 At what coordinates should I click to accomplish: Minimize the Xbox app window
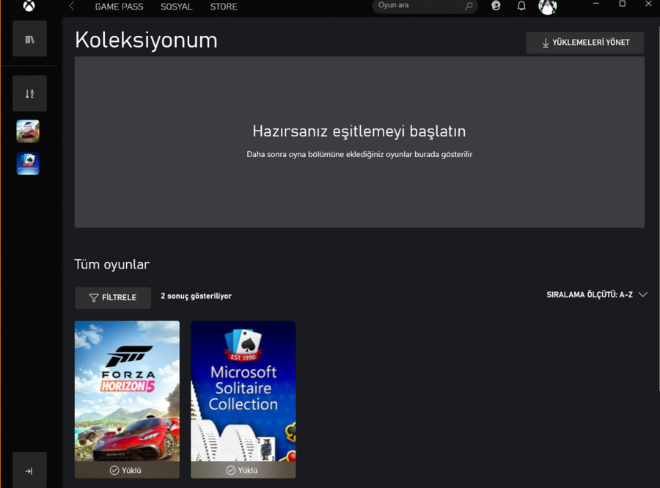(596, 4)
